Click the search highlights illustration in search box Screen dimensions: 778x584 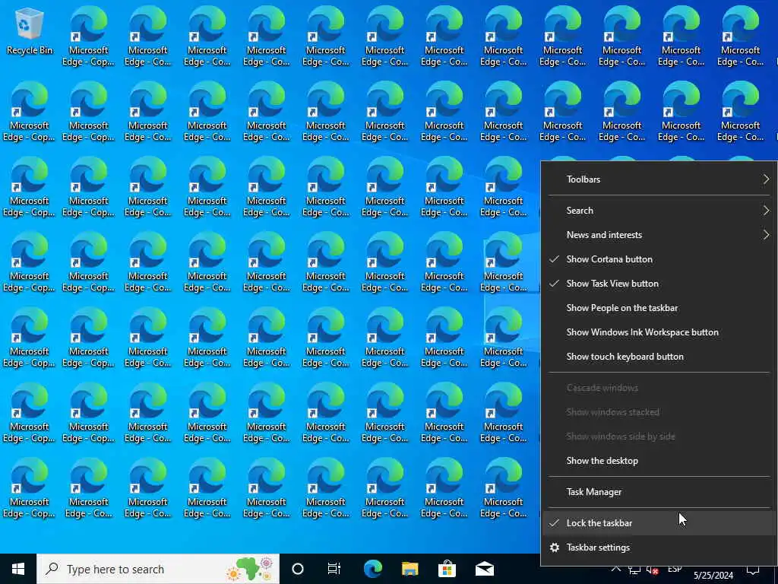251,569
